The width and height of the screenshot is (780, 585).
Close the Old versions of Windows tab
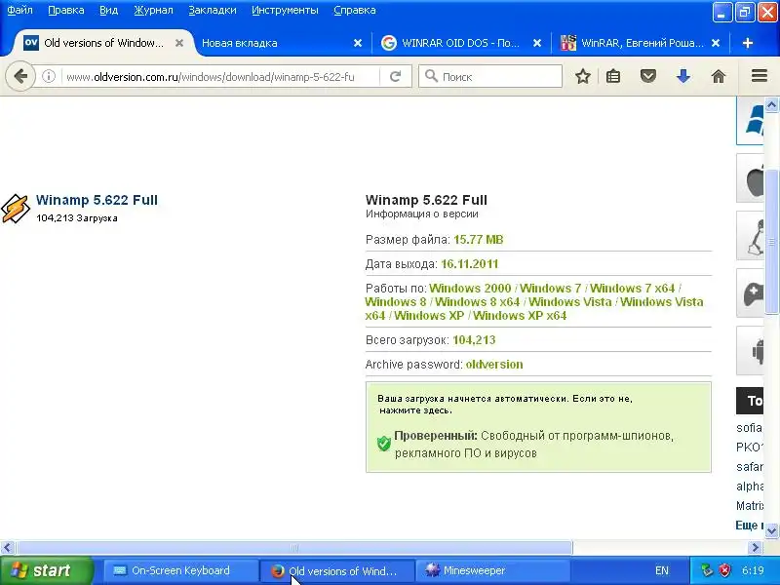(179, 43)
